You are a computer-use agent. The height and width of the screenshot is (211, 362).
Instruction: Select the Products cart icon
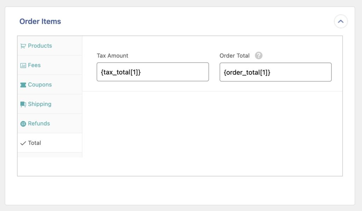(23, 46)
